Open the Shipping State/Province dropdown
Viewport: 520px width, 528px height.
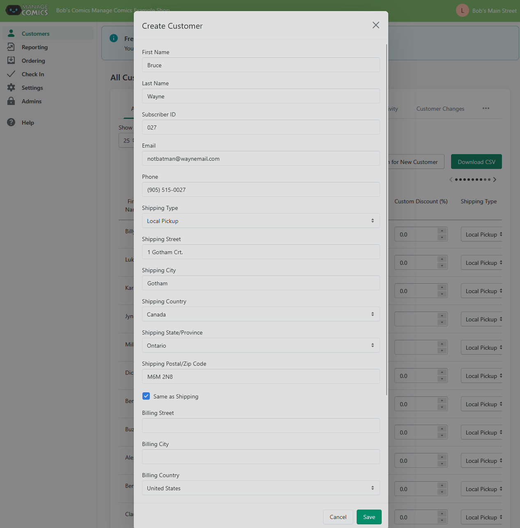261,345
